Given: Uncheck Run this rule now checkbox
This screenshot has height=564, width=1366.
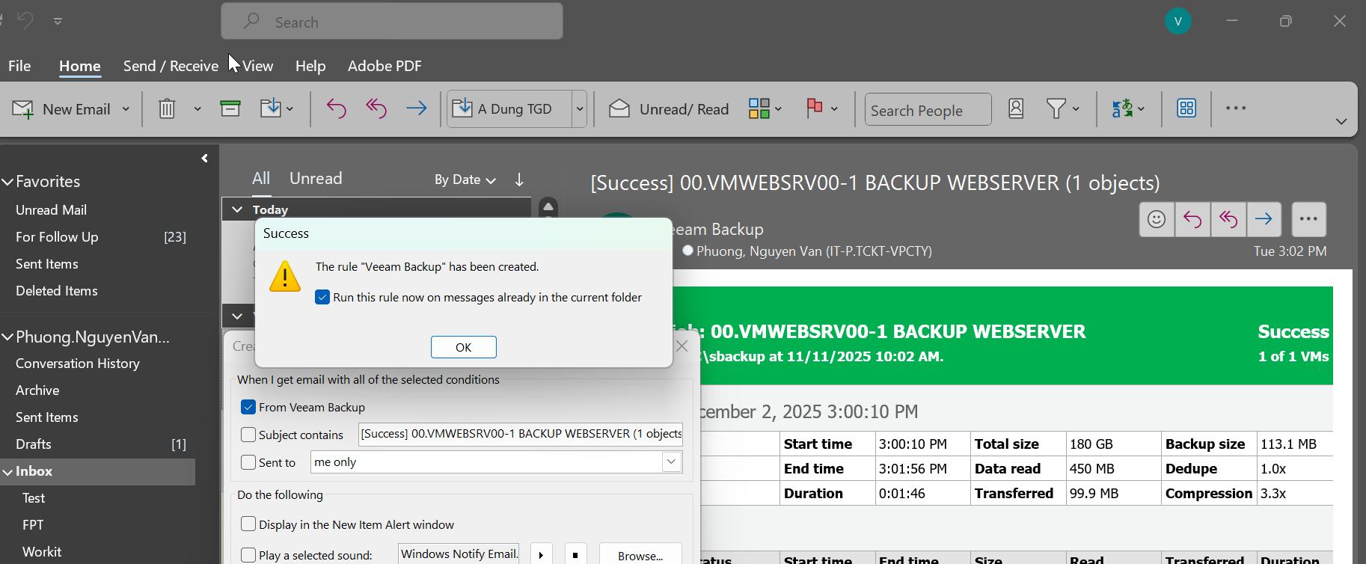Looking at the screenshot, I should [322, 297].
